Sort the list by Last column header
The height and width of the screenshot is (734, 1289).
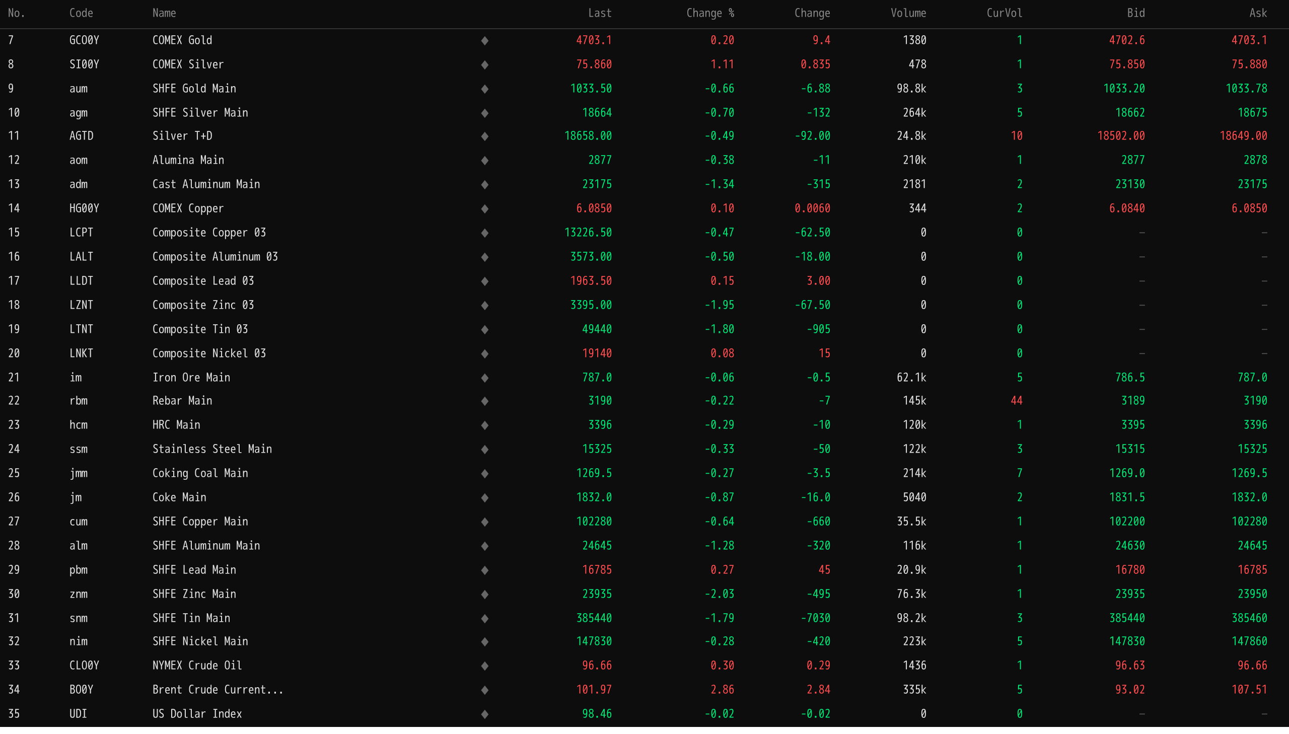[x=599, y=13]
